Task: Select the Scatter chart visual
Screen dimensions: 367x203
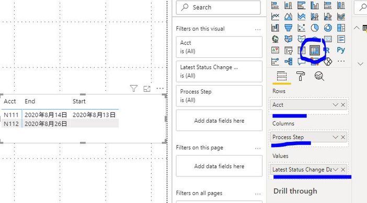Action: [302, 28]
